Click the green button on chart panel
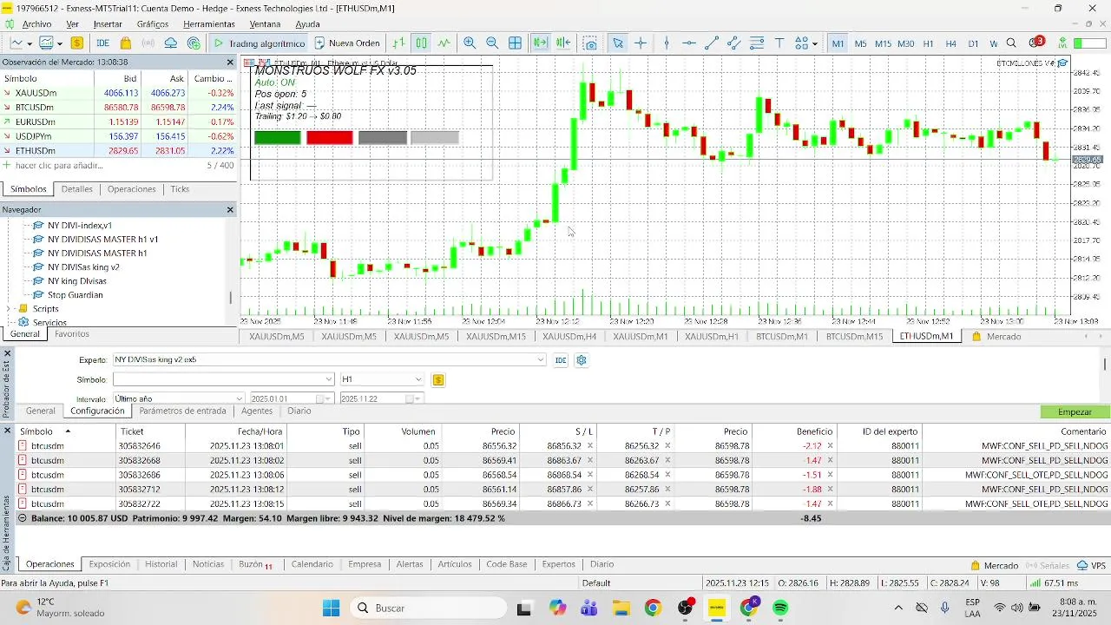Image resolution: width=1111 pixels, height=625 pixels. click(278, 137)
